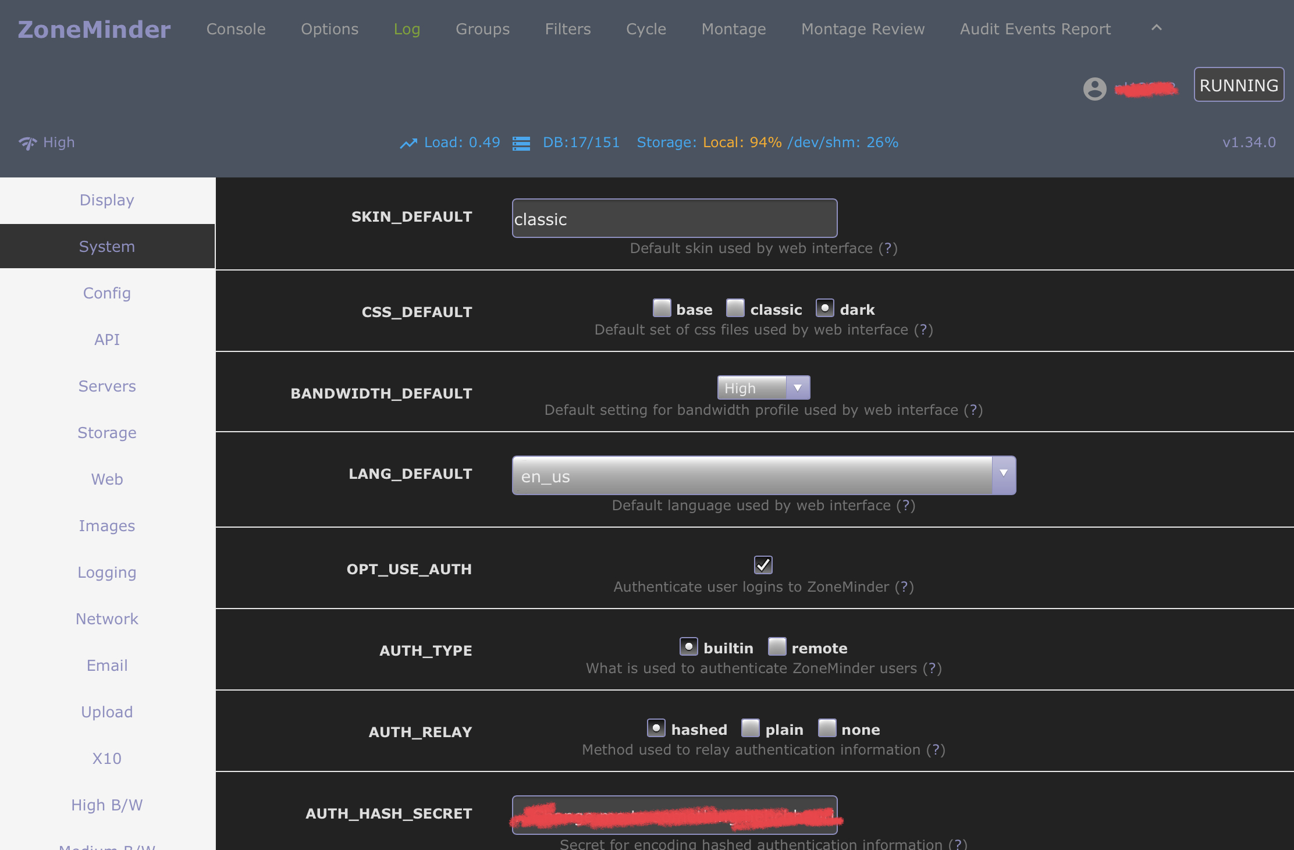
Task: Switch to the Servers options tab
Action: (107, 386)
